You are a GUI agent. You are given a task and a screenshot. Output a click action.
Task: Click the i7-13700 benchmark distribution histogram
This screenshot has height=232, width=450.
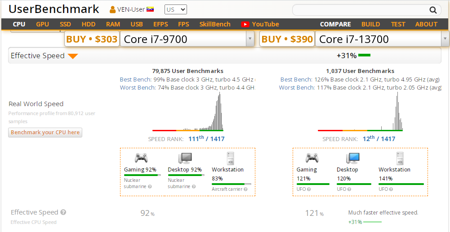pyautogui.click(x=360, y=112)
